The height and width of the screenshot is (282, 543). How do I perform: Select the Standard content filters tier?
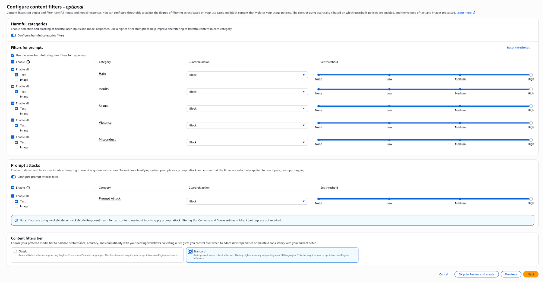[x=190, y=251]
